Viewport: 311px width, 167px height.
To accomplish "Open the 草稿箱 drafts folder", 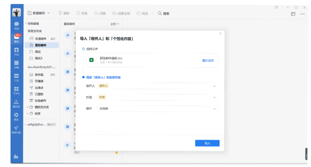I will (42, 81).
